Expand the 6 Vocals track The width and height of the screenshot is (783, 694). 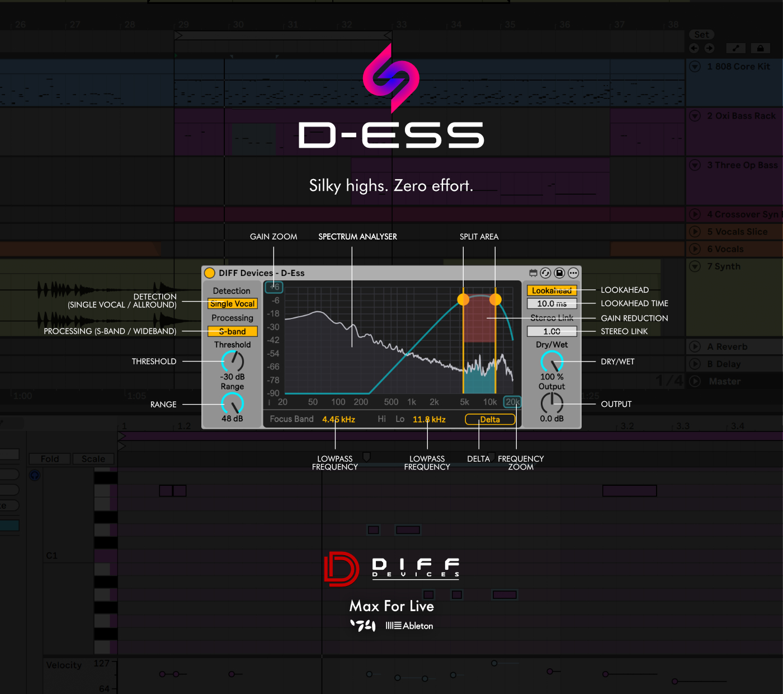click(695, 249)
